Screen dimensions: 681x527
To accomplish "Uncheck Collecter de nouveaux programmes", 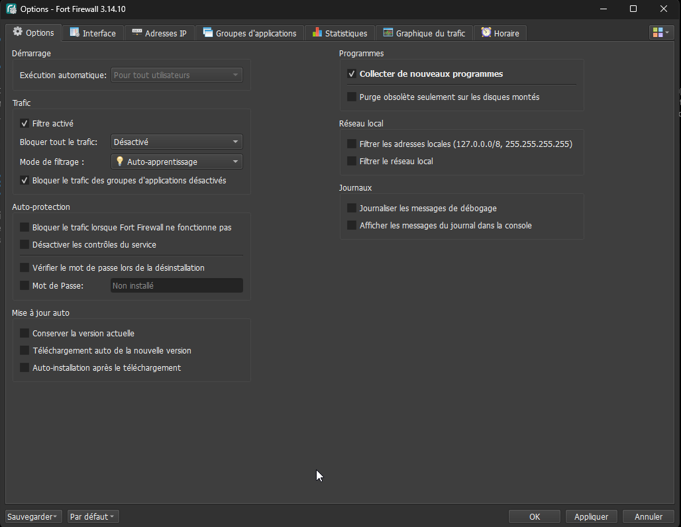I will (x=352, y=74).
